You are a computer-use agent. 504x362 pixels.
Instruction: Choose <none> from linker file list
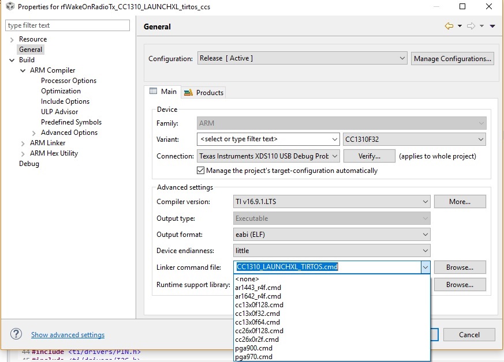(332, 279)
